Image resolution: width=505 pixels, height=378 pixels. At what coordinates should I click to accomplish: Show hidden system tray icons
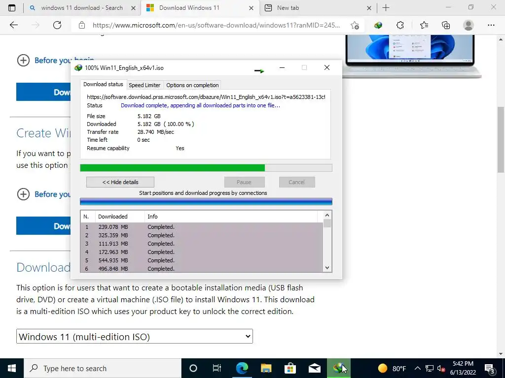tap(417, 368)
